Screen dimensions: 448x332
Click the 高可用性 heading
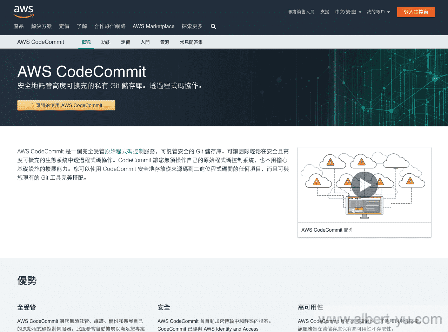click(x=310, y=307)
